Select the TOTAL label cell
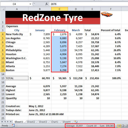This screenshot has width=128, height=128. [17, 78]
